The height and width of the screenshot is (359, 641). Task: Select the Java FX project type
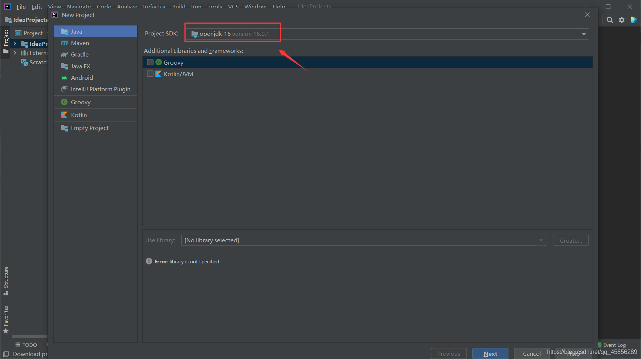[95, 66]
